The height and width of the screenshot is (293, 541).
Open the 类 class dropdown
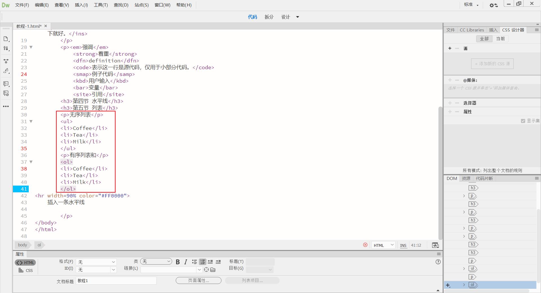pos(156,262)
